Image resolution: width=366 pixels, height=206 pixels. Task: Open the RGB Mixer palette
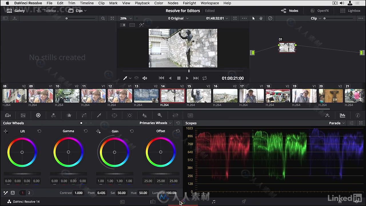pos(53,115)
